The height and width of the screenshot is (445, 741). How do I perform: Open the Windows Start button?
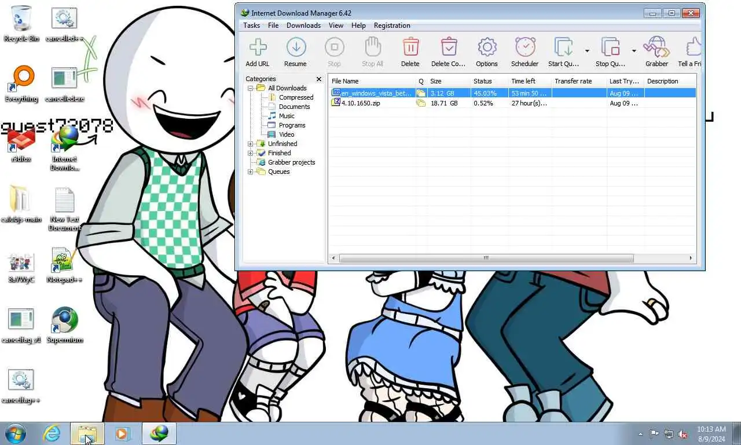pos(16,433)
